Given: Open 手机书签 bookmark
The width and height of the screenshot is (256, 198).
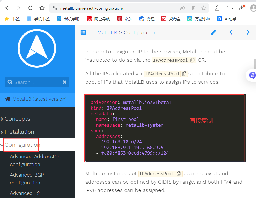Looking at the screenshot, I should [38, 19].
